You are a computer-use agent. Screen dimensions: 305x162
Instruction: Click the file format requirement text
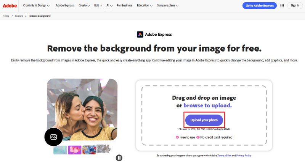[x=204, y=129]
